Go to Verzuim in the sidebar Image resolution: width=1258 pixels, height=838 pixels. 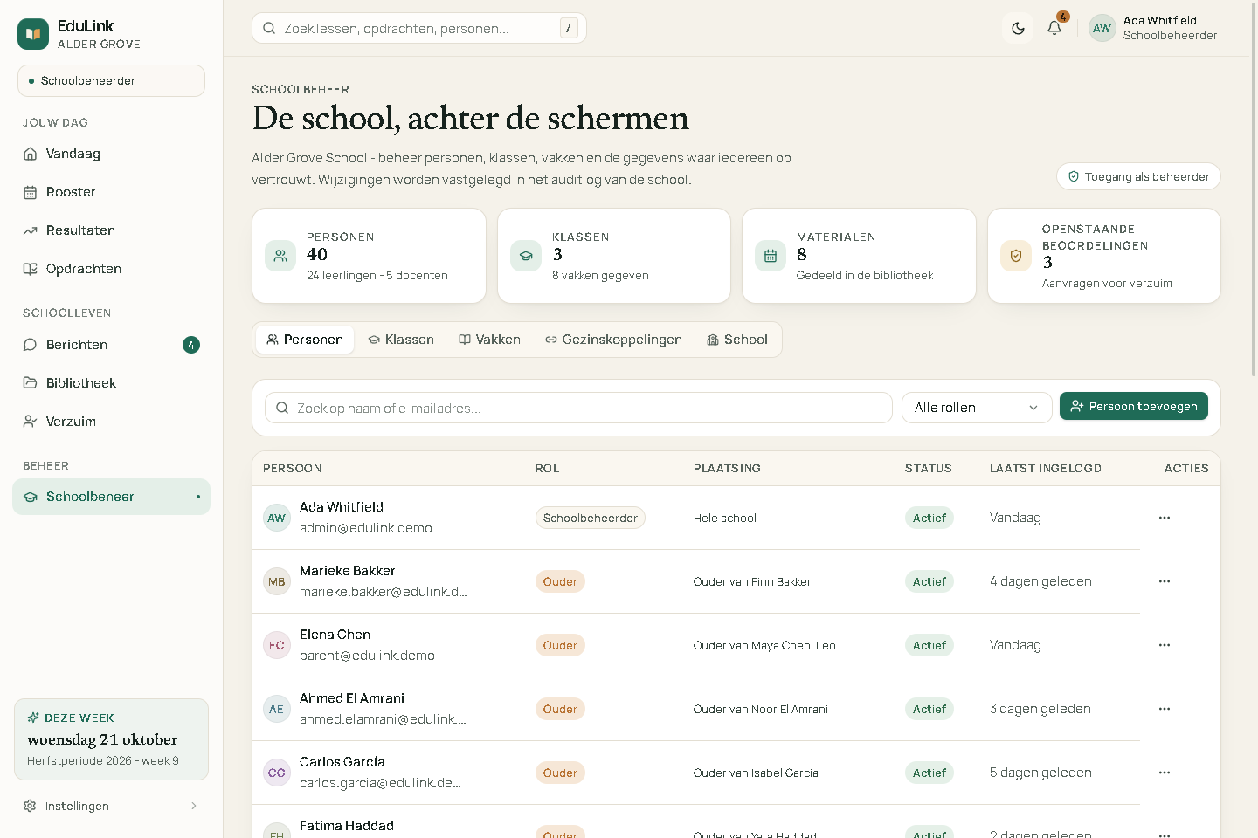111,422
